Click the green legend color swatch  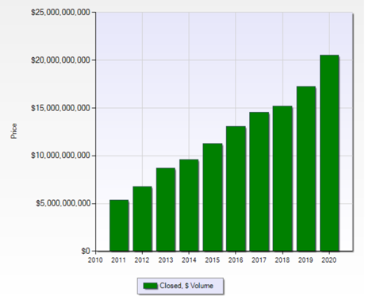(151, 286)
